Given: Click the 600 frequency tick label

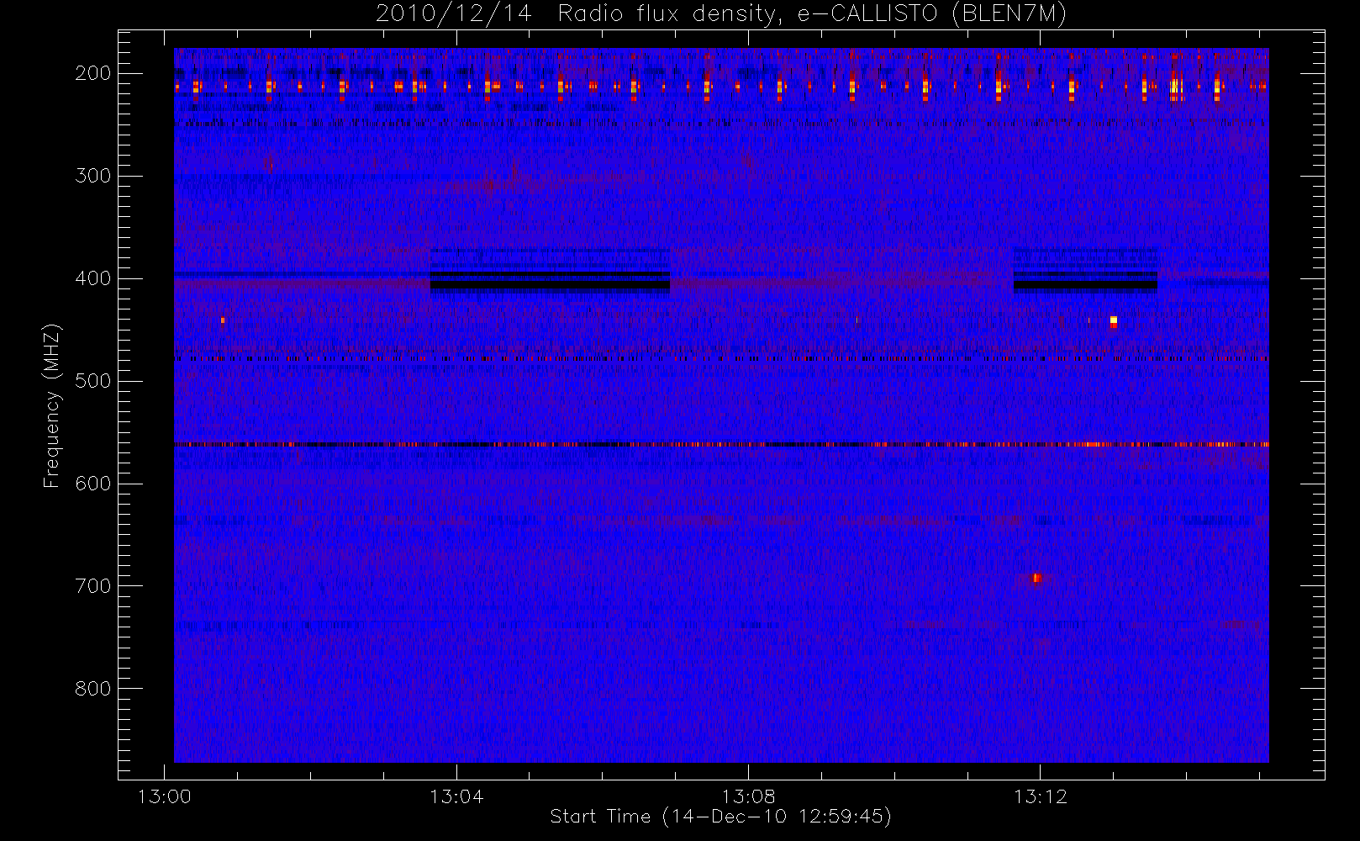Looking at the screenshot, I should [x=93, y=484].
